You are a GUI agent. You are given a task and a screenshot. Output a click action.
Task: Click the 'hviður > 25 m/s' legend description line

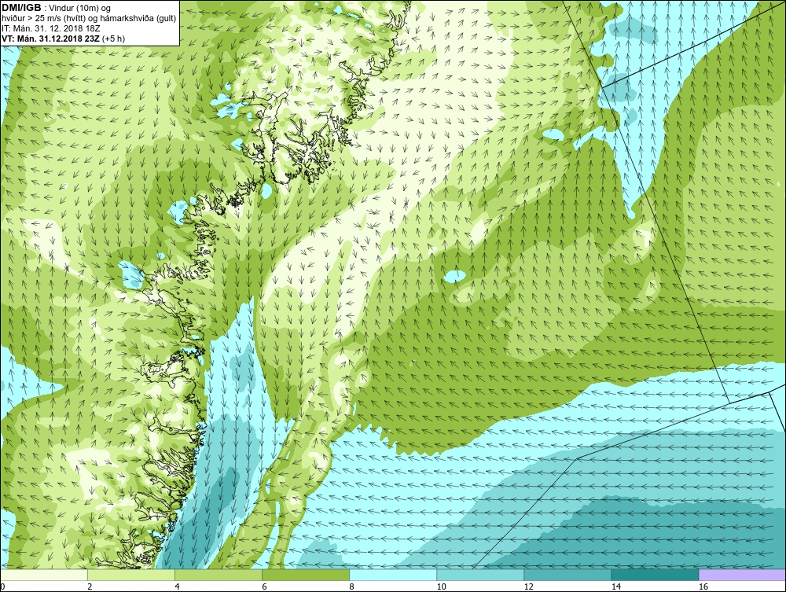89,19
